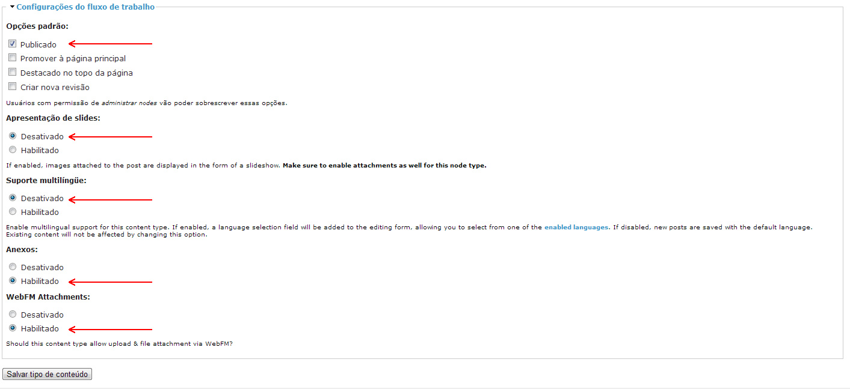Viewport: 850px width, 389px height.
Task: Choose Habilitado radio for Suporte multilíngüe
Action: coord(13,212)
